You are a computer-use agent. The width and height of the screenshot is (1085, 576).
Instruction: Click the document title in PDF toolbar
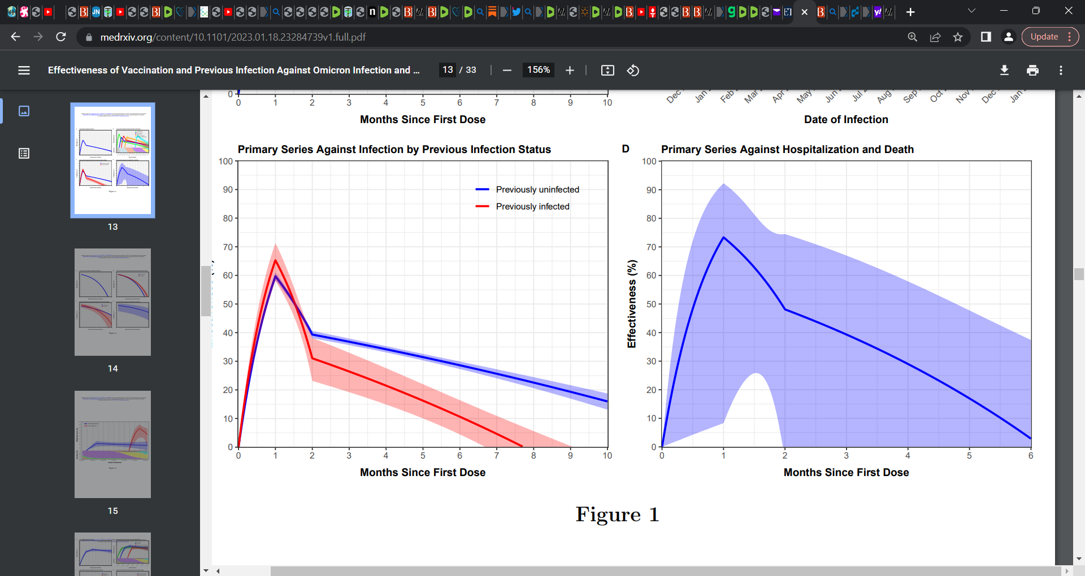click(233, 70)
